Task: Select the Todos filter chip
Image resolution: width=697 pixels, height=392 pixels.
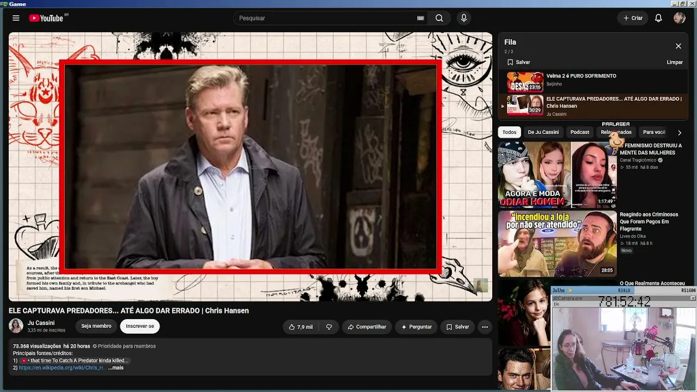Action: [510, 132]
